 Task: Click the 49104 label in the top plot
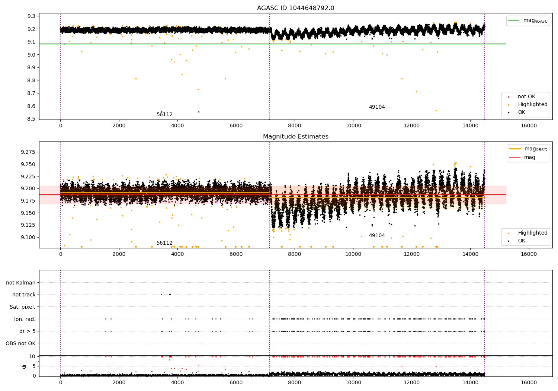[x=377, y=107]
